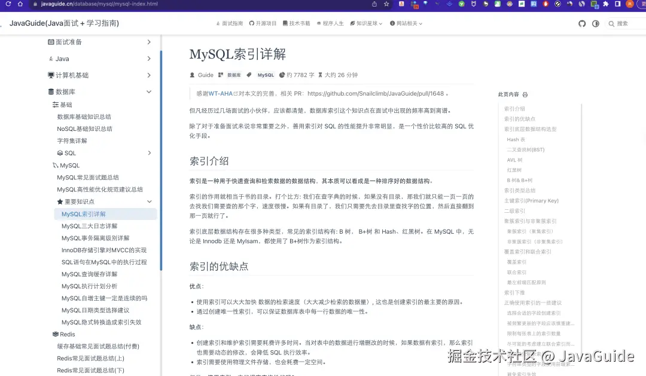Open 数据库基础知识总结 in sidebar

click(x=84, y=117)
